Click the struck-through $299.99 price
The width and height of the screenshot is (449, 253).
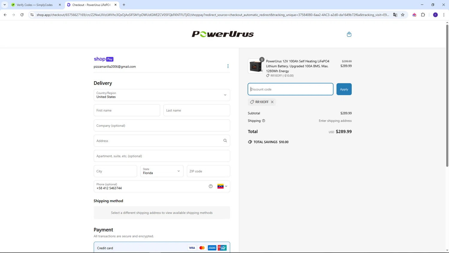tap(347, 61)
